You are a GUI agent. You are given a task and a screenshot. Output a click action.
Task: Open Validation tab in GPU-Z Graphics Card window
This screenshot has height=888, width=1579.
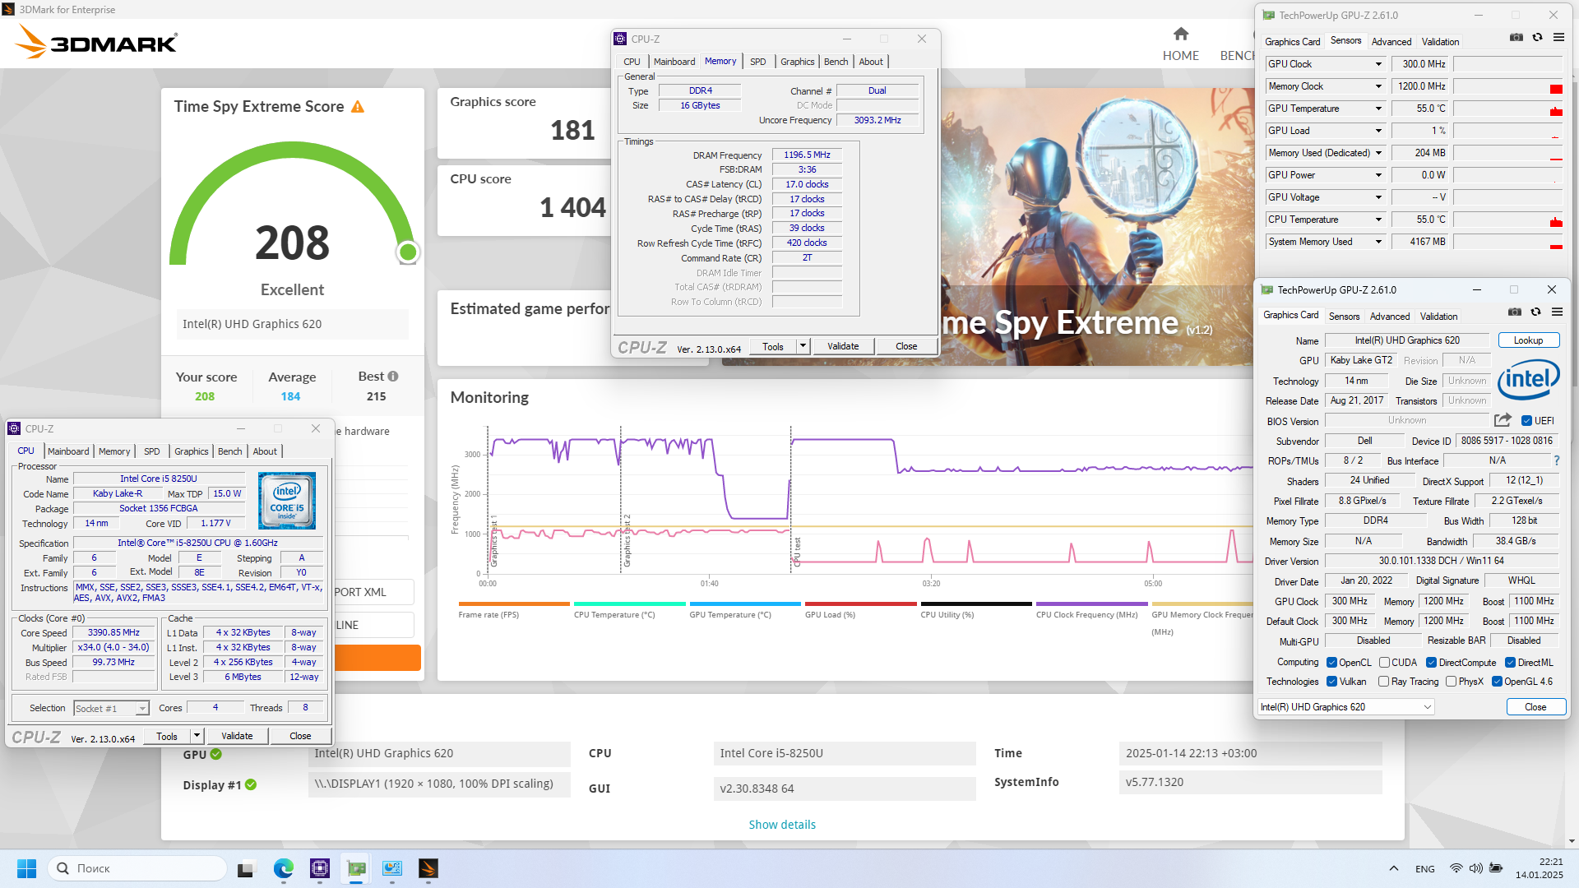coord(1438,317)
